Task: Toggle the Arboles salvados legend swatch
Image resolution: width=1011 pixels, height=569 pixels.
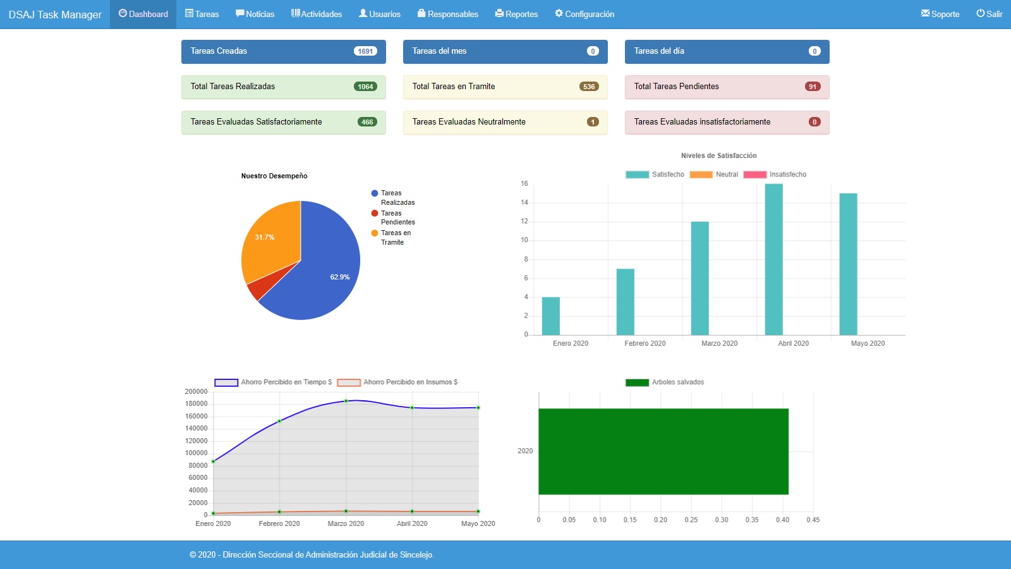Action: click(637, 382)
